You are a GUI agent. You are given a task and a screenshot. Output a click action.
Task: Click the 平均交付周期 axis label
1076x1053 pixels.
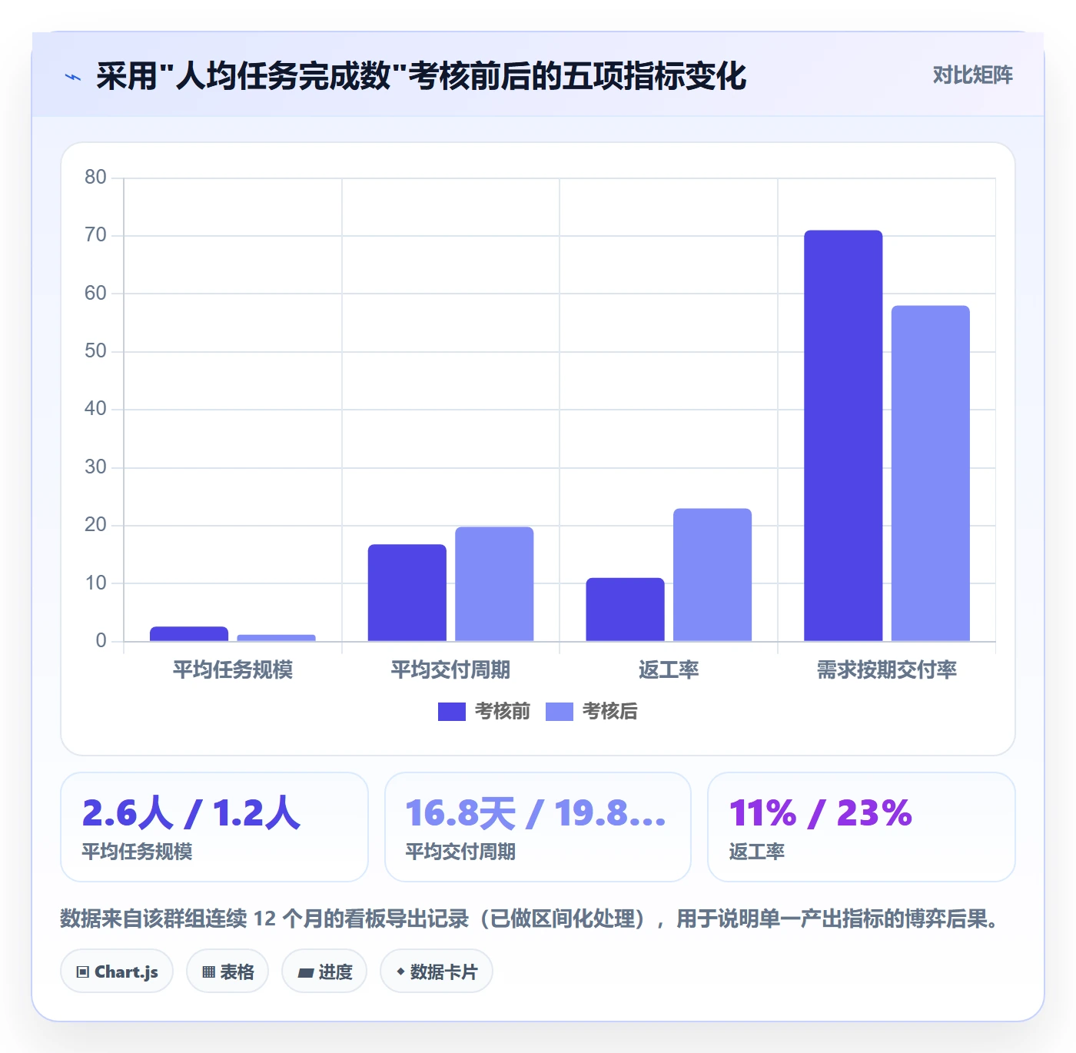pos(450,670)
